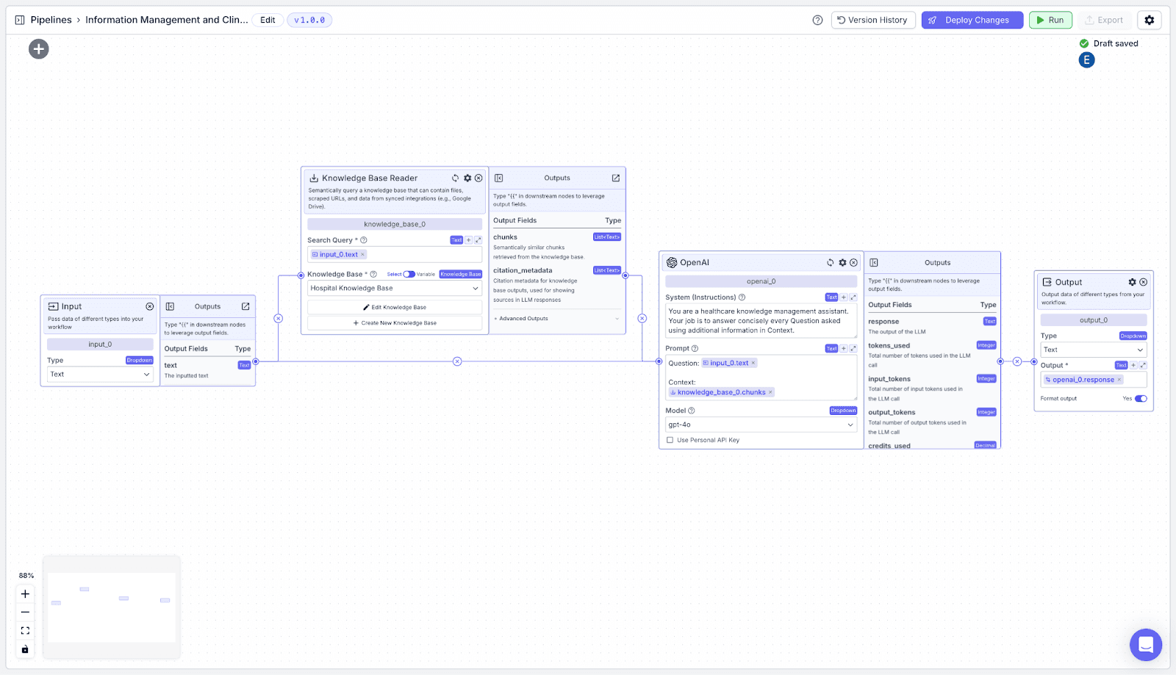This screenshot has width=1176, height=675.
Task: Click the v1.0.0 version badge
Action: (309, 20)
